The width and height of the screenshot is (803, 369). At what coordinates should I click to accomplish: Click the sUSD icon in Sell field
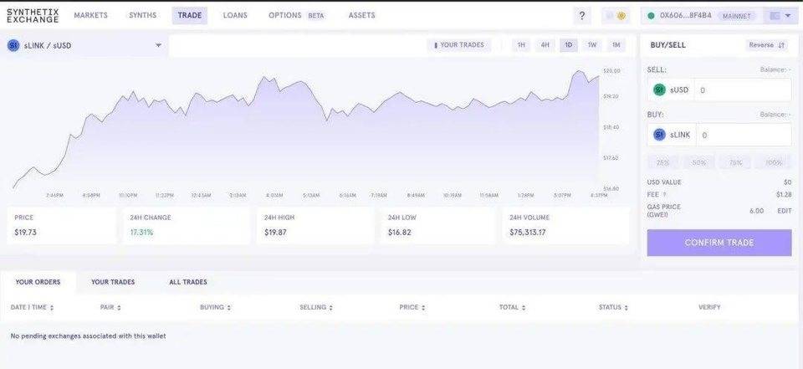(659, 90)
